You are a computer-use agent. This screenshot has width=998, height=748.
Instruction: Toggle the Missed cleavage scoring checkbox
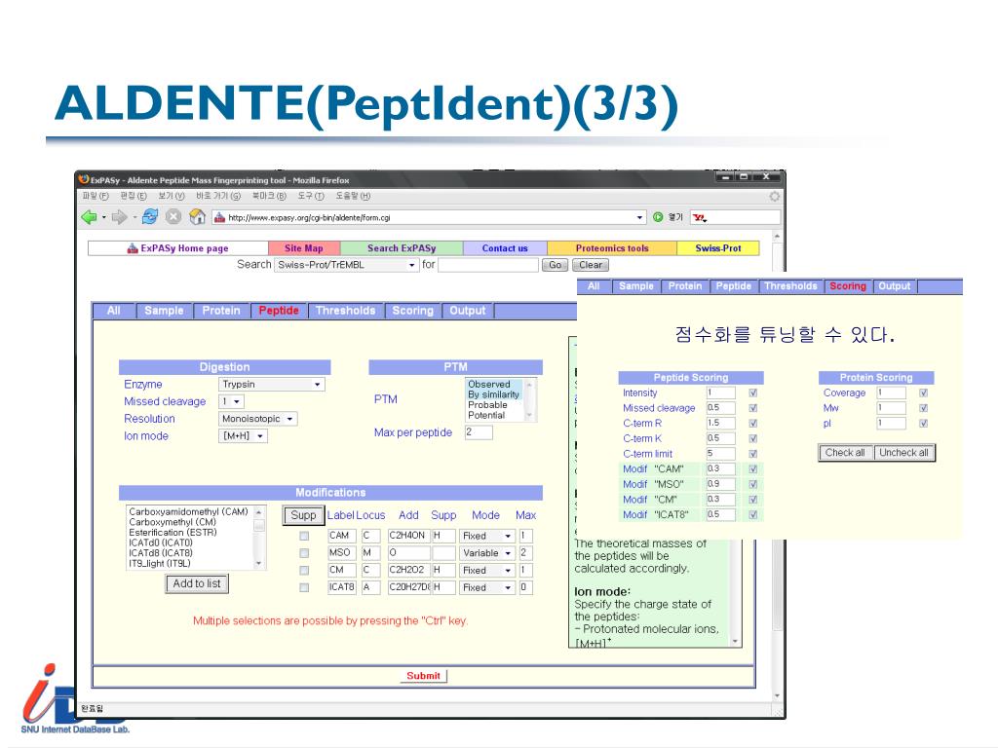click(753, 408)
